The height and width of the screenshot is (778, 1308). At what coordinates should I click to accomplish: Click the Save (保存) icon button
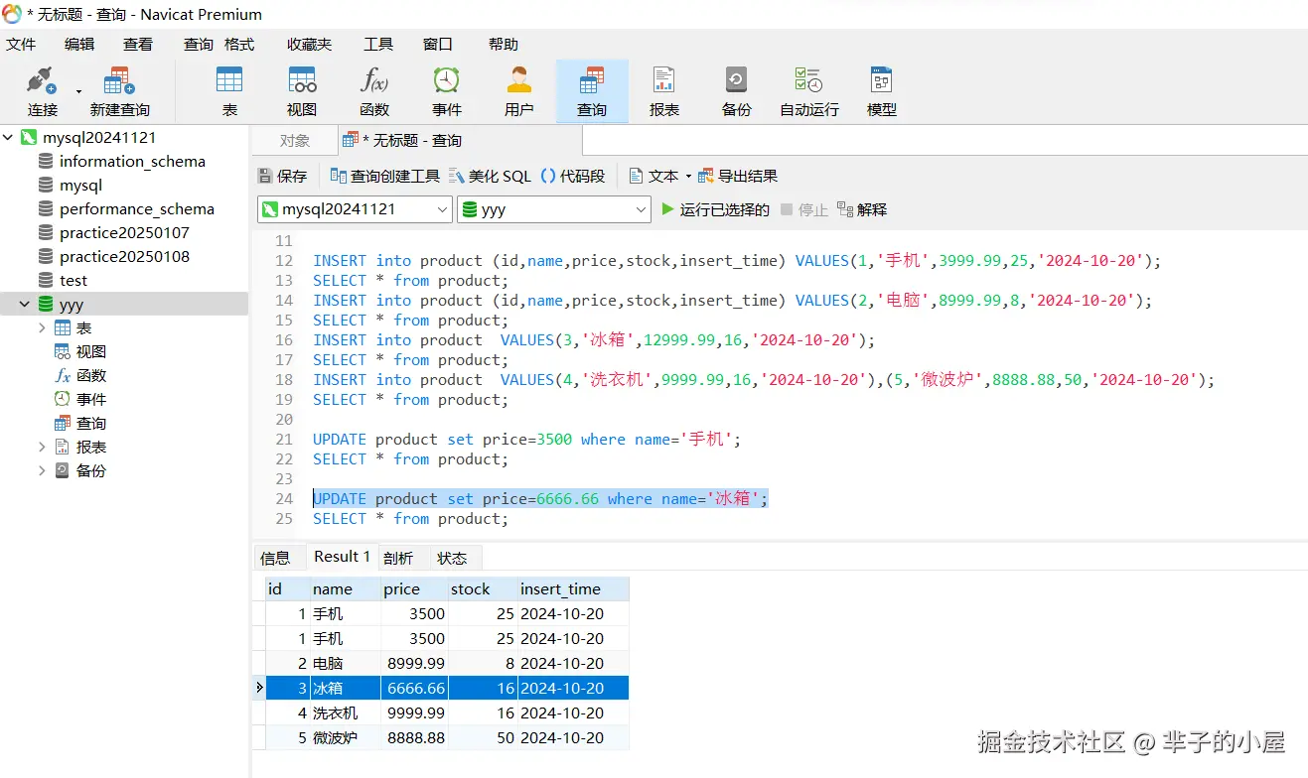(283, 176)
